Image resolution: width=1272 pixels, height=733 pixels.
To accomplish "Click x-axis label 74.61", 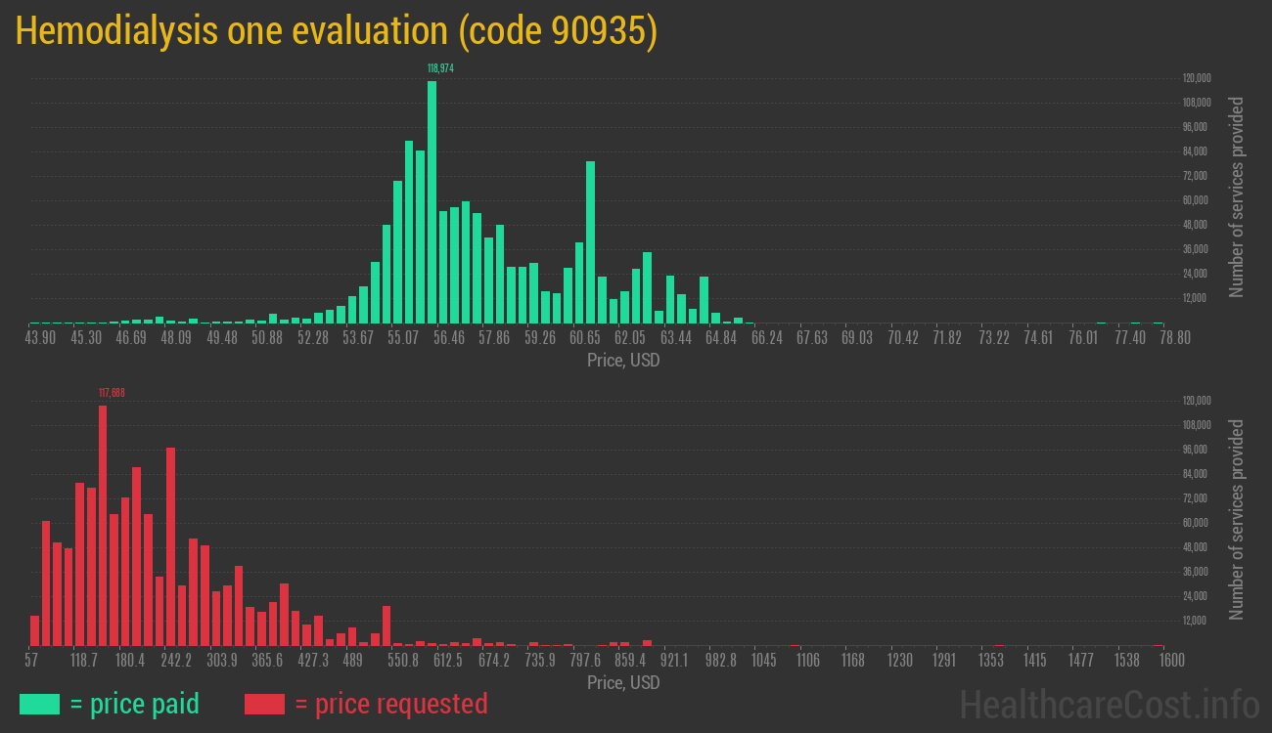I will [x=1038, y=338].
